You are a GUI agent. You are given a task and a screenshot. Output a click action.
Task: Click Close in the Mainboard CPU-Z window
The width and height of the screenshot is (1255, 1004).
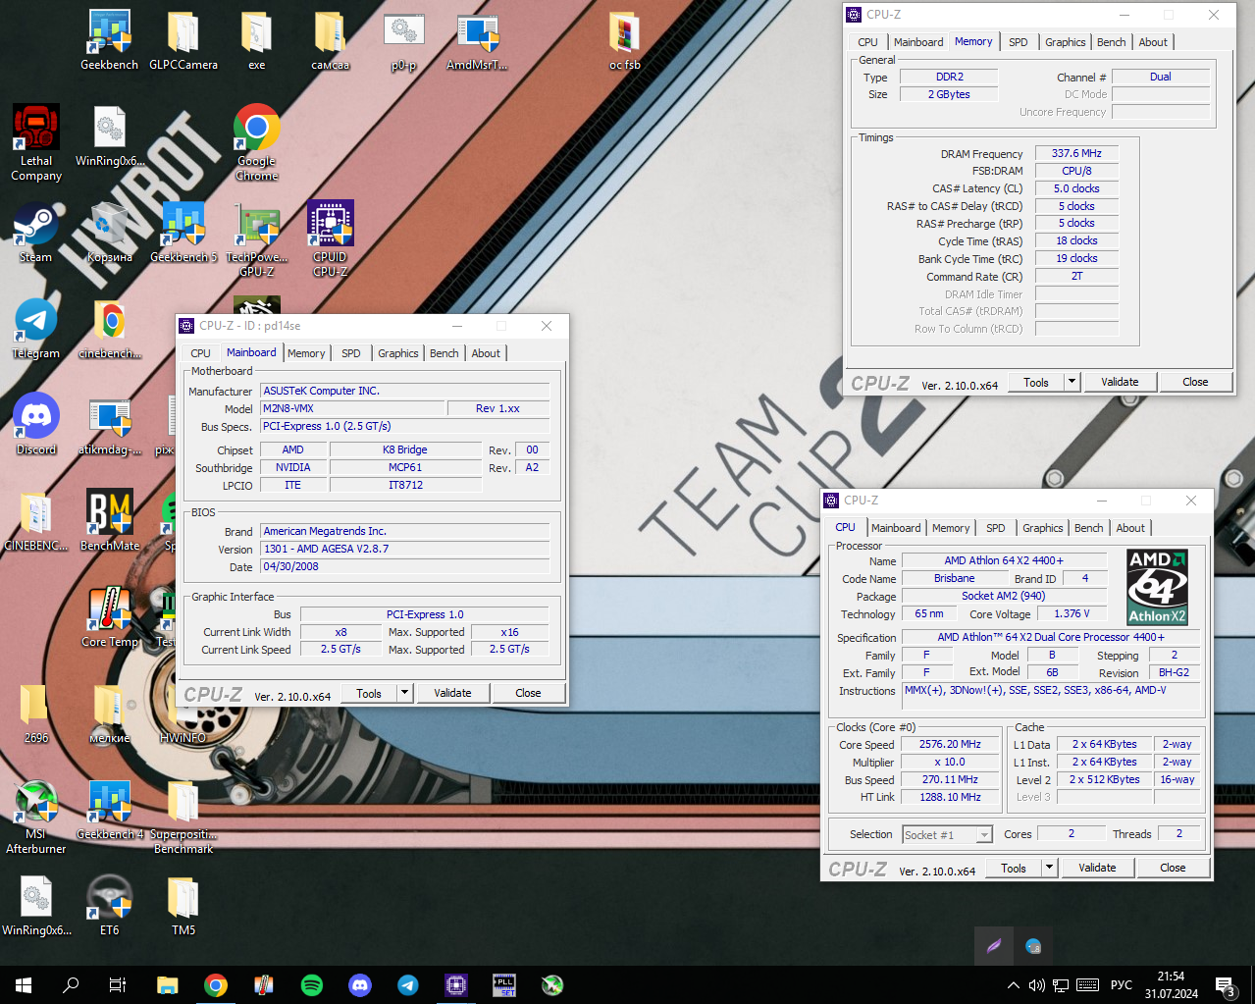coord(528,693)
